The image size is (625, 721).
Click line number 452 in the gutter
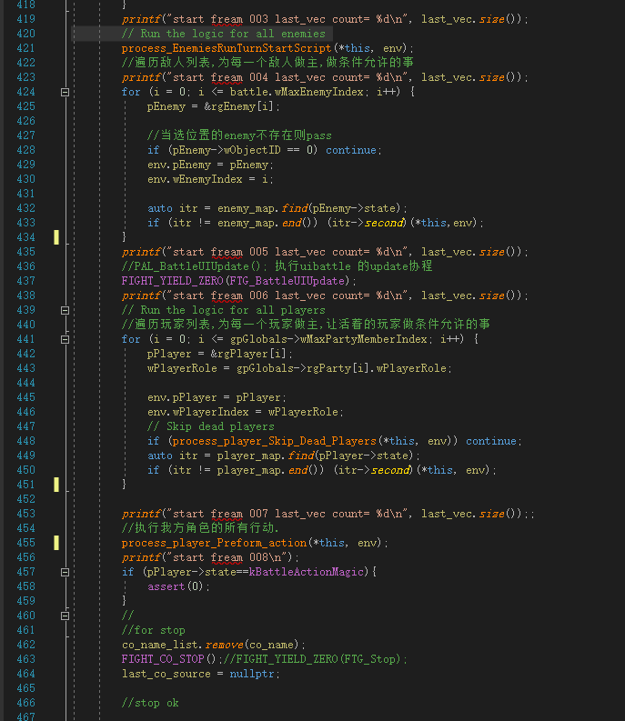(x=25, y=499)
